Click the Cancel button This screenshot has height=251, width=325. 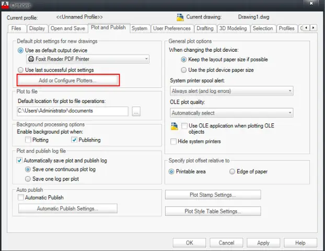click(x=226, y=243)
